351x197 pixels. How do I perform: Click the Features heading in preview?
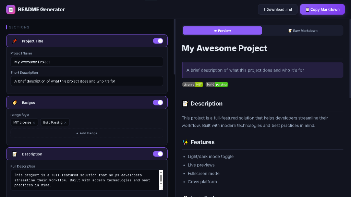pos(202,142)
